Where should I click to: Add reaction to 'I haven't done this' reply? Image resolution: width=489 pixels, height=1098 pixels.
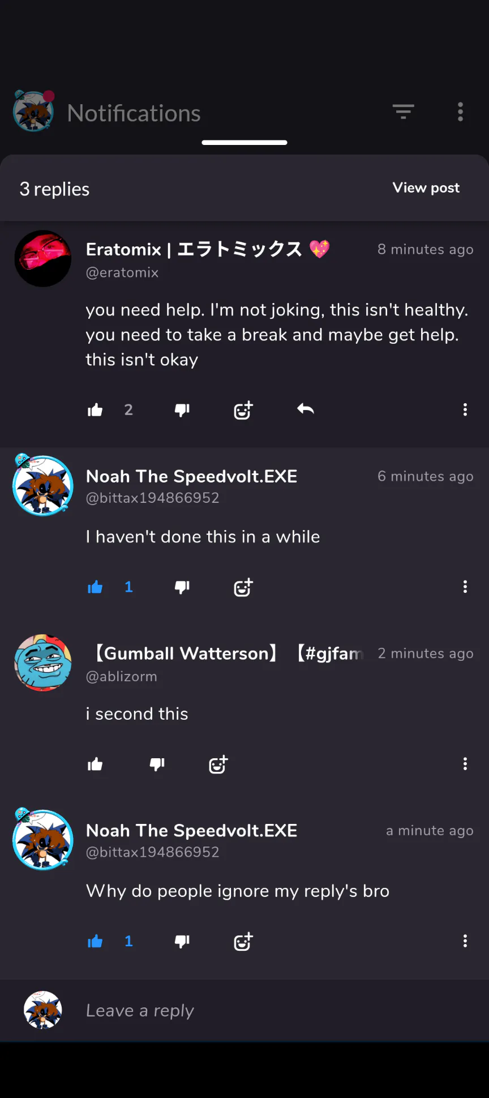tap(243, 587)
